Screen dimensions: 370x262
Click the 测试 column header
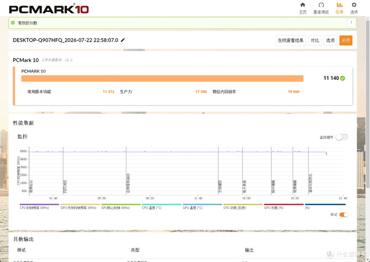pyautogui.click(x=21, y=250)
